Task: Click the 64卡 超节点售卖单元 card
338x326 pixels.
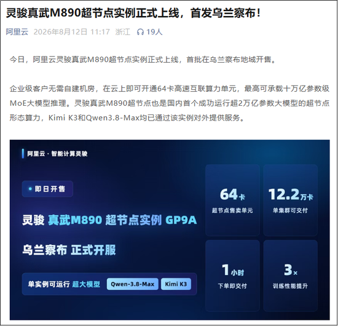Action: pyautogui.click(x=232, y=200)
